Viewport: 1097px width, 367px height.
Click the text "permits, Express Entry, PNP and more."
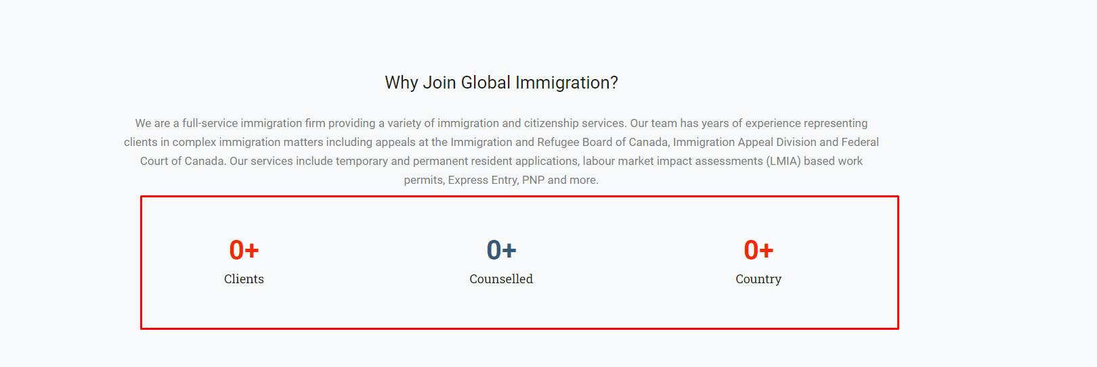tap(501, 180)
